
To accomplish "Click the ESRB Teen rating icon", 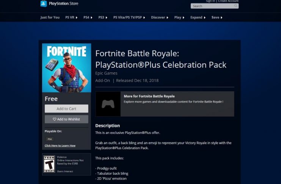I will tap(49, 164).
